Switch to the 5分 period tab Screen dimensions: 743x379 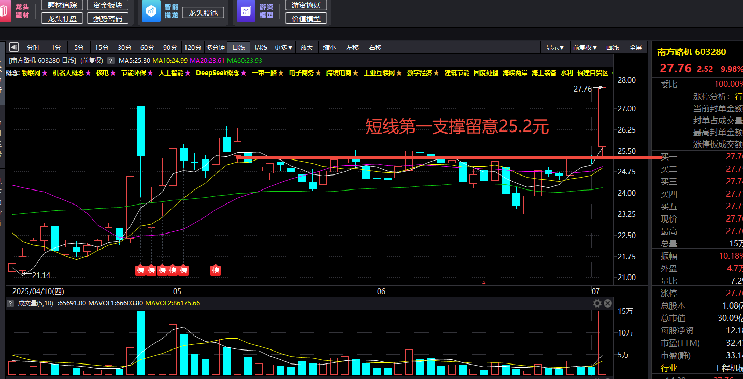click(x=79, y=48)
